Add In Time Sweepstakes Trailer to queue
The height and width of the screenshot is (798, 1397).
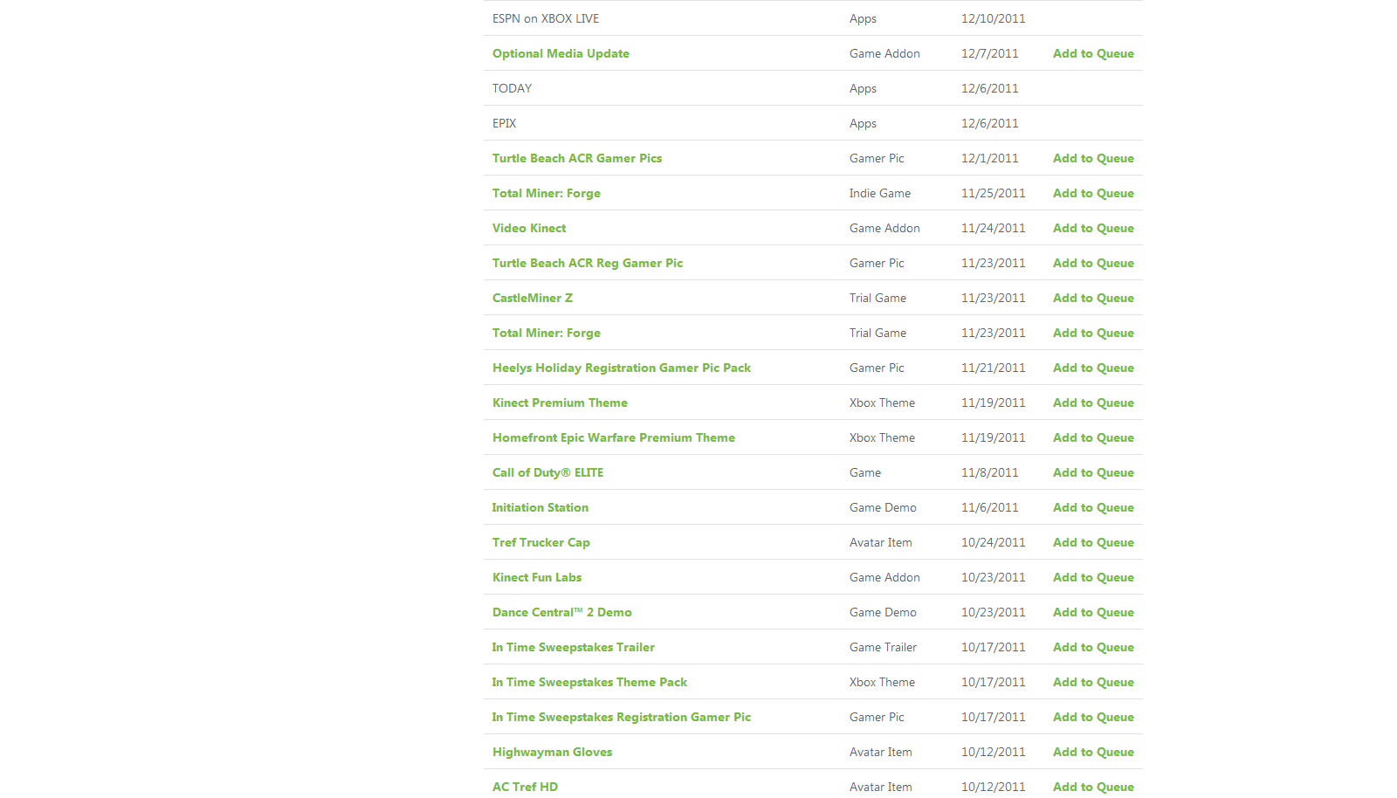(1093, 647)
